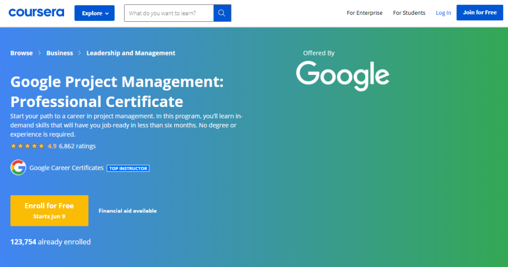Click the round Google G icon
This screenshot has width=508, height=267.
(x=18, y=168)
